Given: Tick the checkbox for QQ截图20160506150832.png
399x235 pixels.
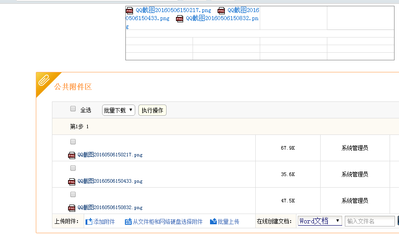Looking at the screenshot, I should pos(73,194).
